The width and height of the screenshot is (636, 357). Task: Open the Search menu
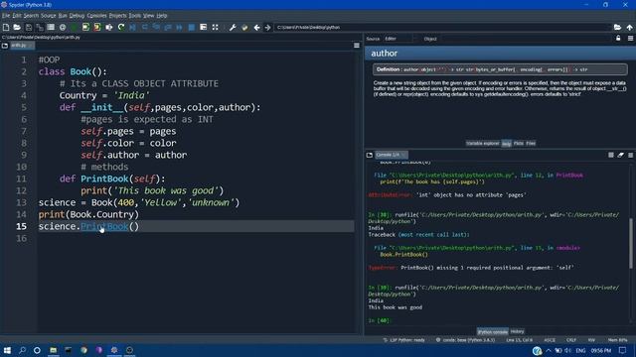pyautogui.click(x=31, y=16)
